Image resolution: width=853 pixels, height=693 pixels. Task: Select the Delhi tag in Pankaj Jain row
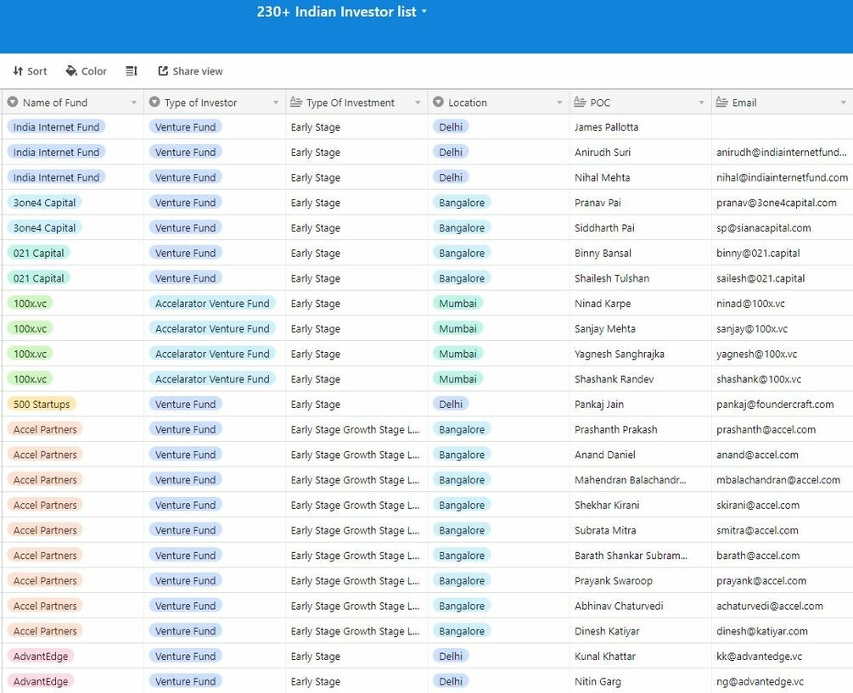[x=451, y=405]
